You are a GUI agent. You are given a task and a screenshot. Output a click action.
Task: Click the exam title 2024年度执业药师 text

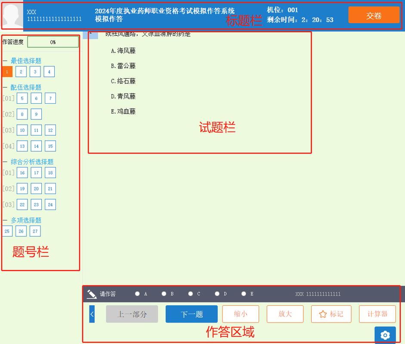[164, 11]
